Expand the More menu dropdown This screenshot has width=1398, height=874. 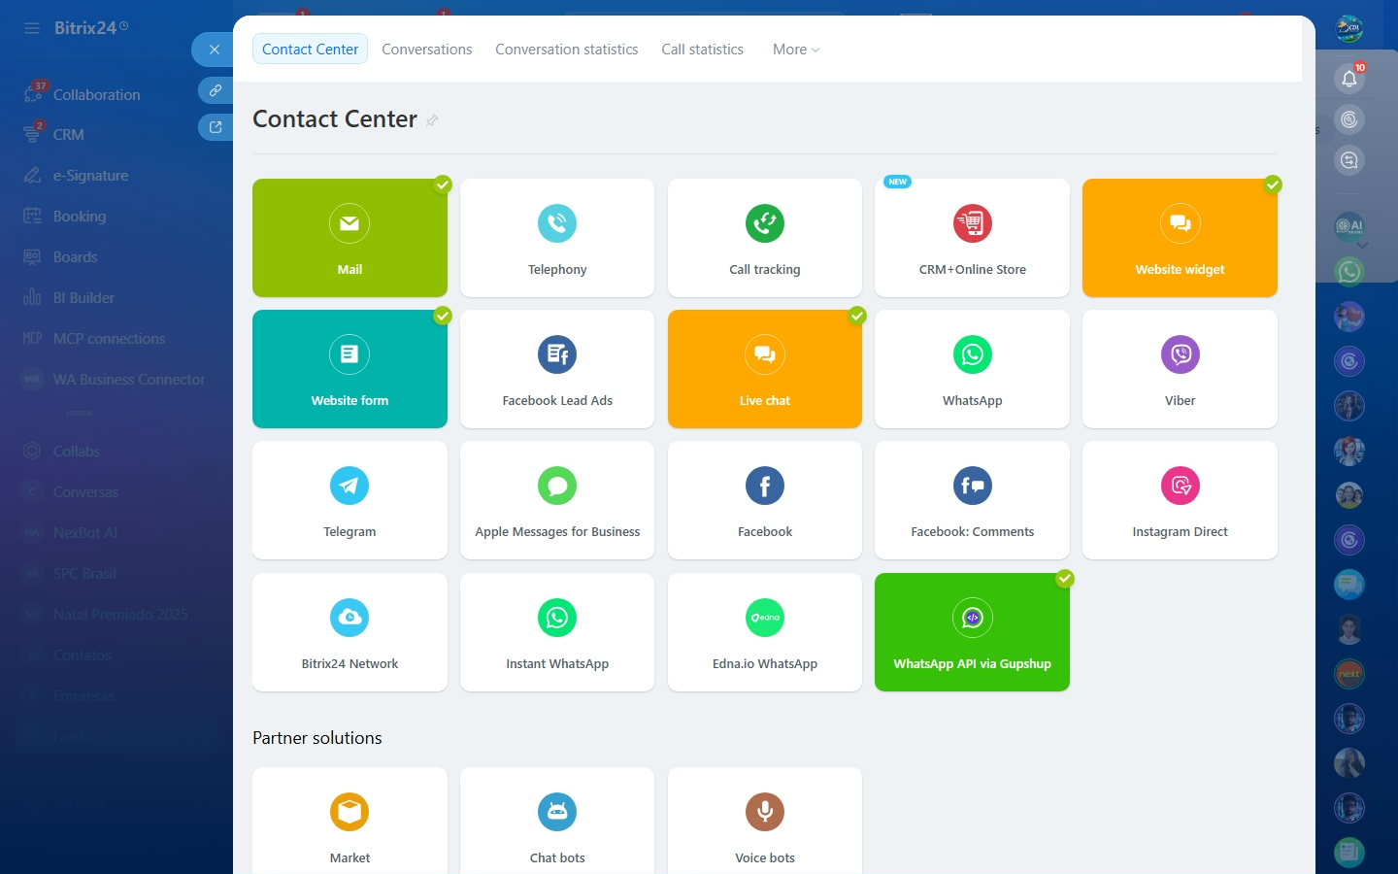click(x=796, y=50)
